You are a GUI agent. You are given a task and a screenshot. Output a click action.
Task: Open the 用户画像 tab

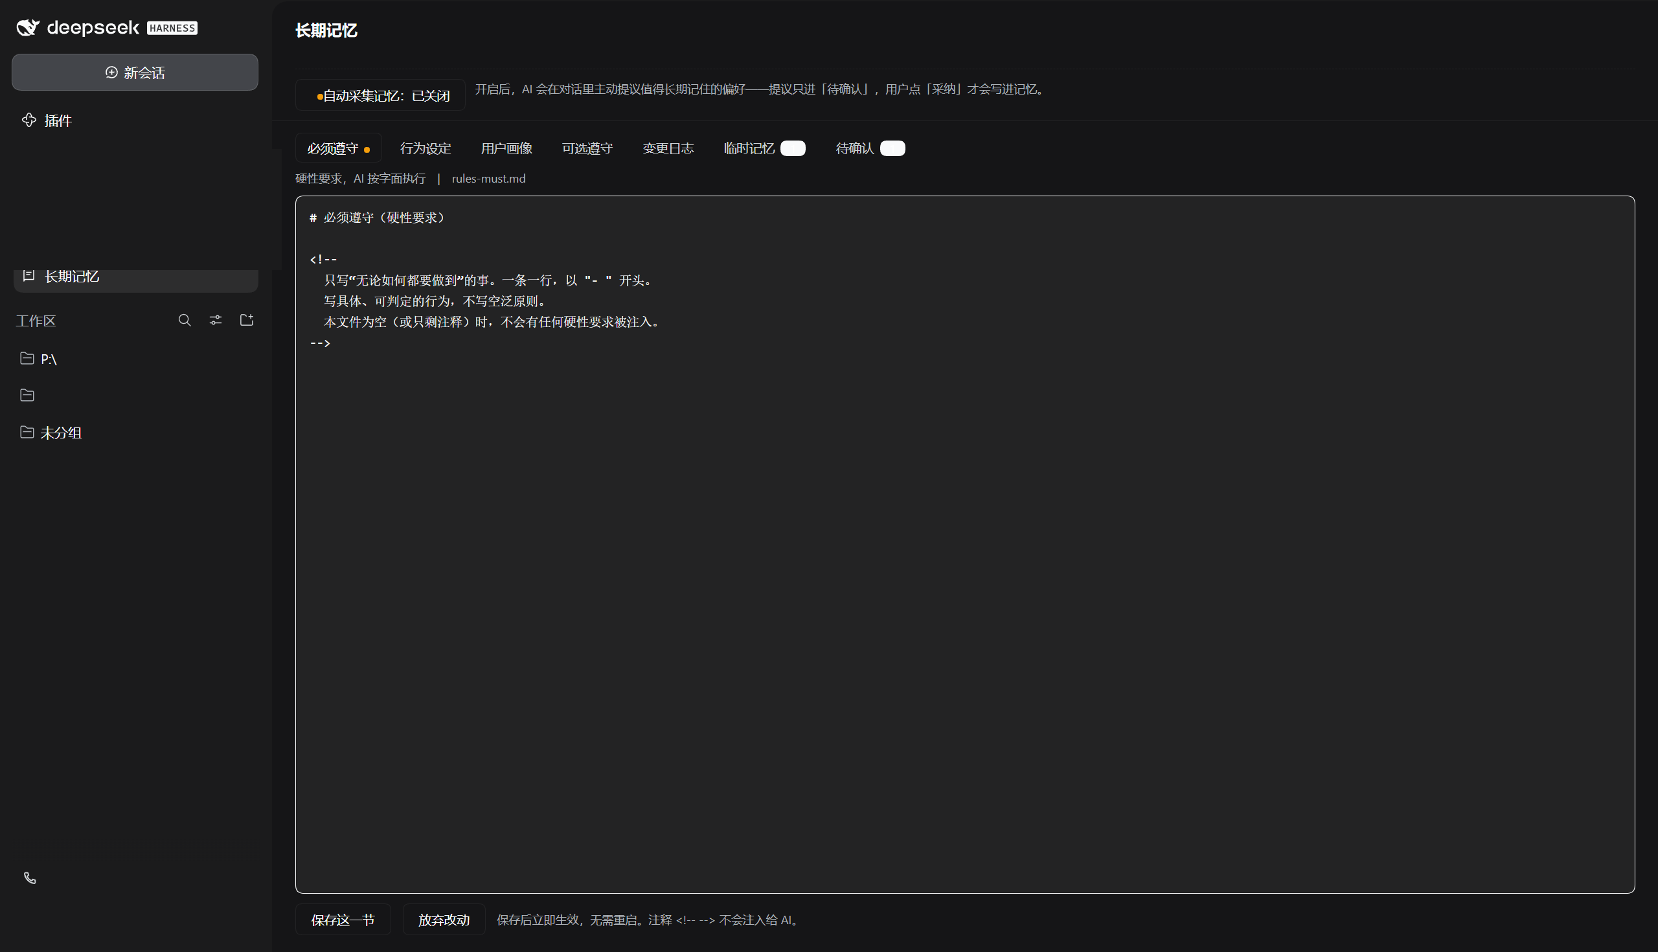pos(506,148)
